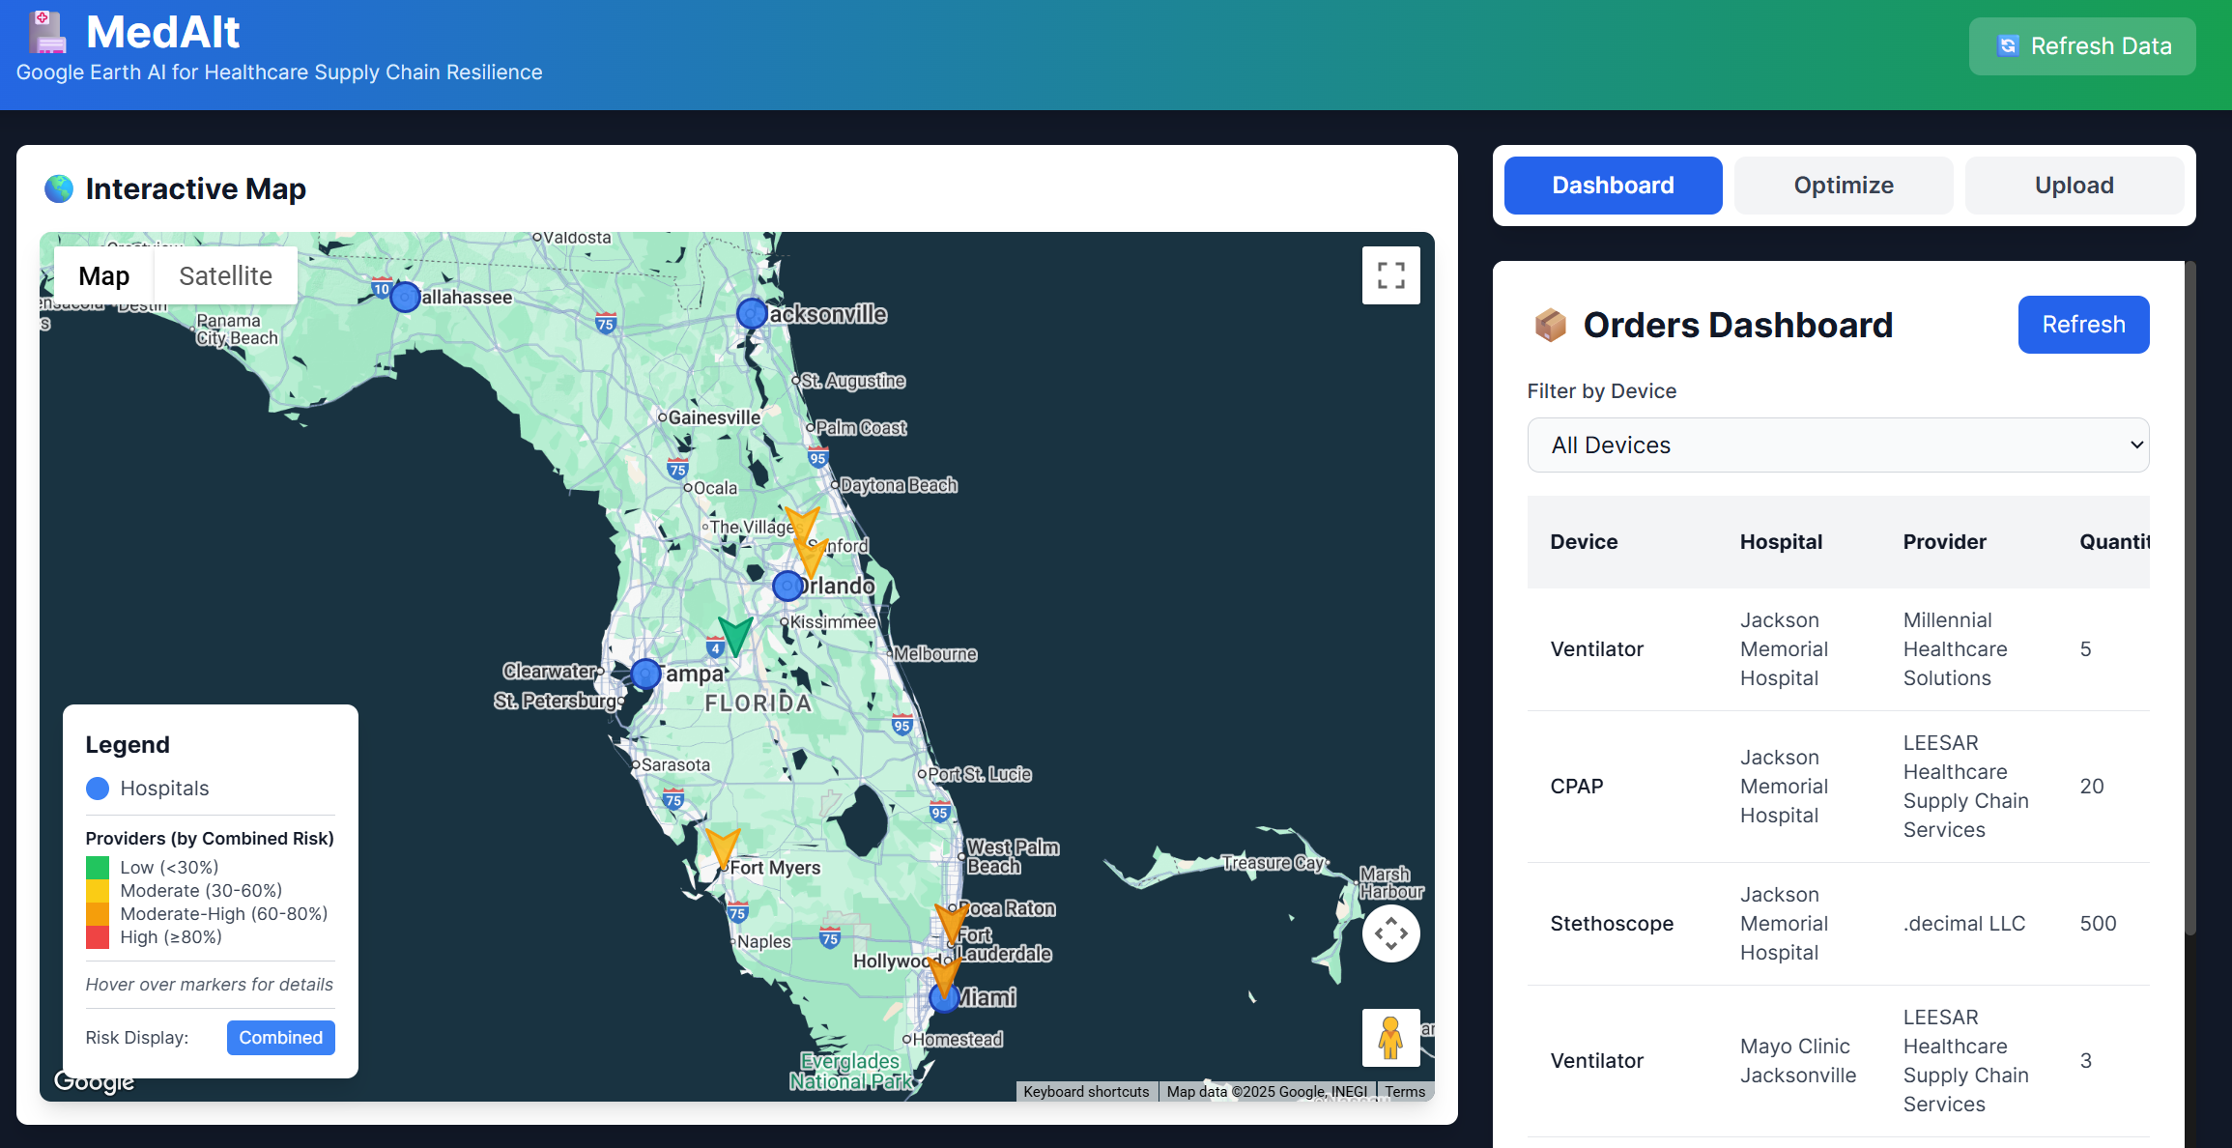
Task: Open the Optimize tab
Action: pyautogui.click(x=1843, y=186)
